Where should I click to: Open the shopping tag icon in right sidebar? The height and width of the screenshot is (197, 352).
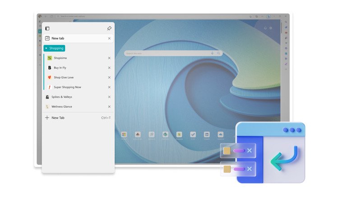click(x=286, y=27)
